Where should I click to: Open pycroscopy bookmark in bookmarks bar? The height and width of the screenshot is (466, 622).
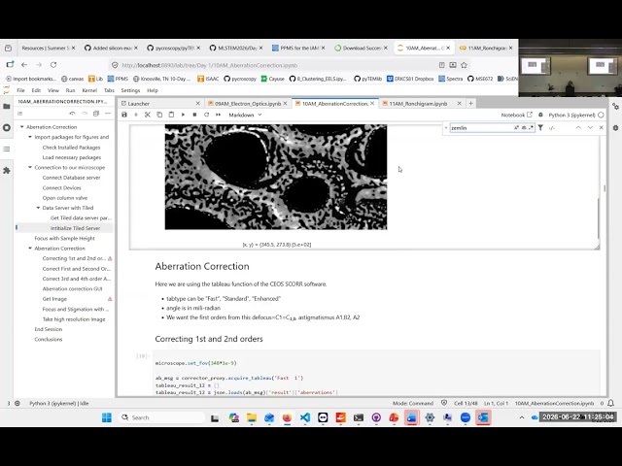tap(240, 79)
